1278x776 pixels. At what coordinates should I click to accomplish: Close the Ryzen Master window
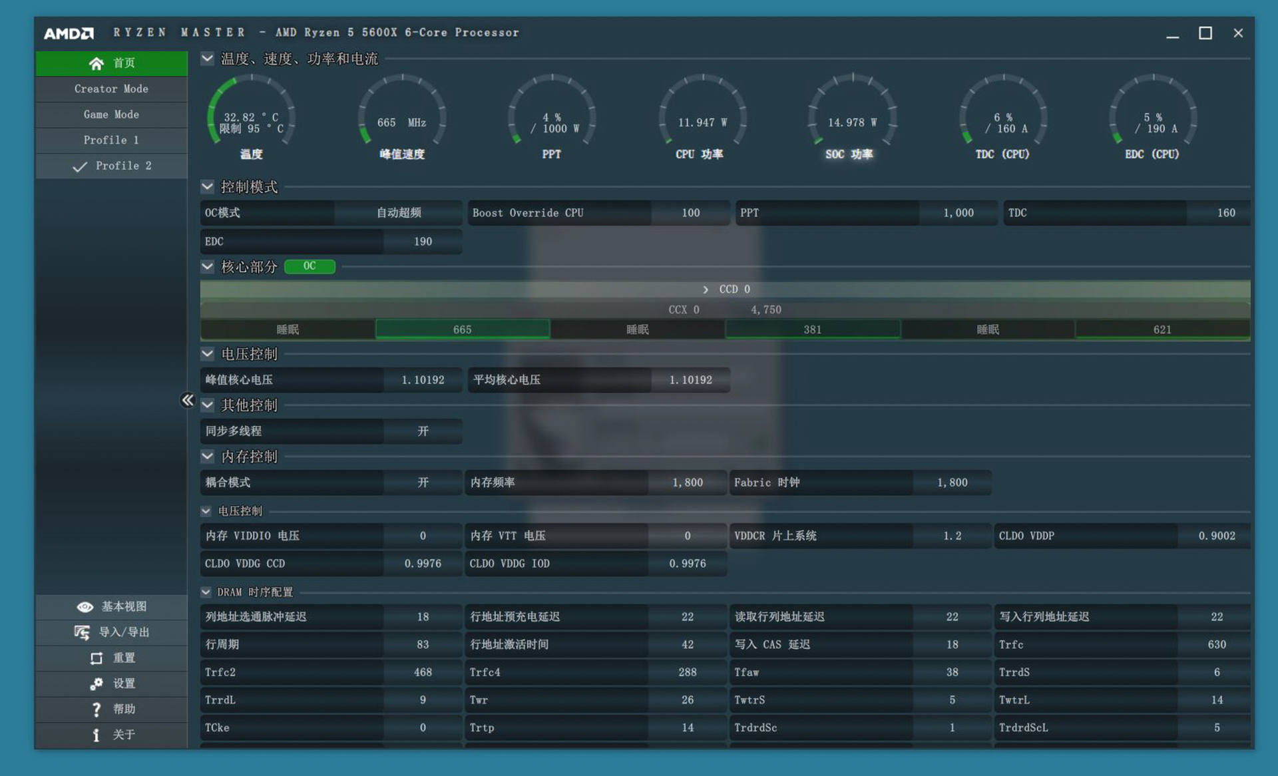(x=1238, y=33)
